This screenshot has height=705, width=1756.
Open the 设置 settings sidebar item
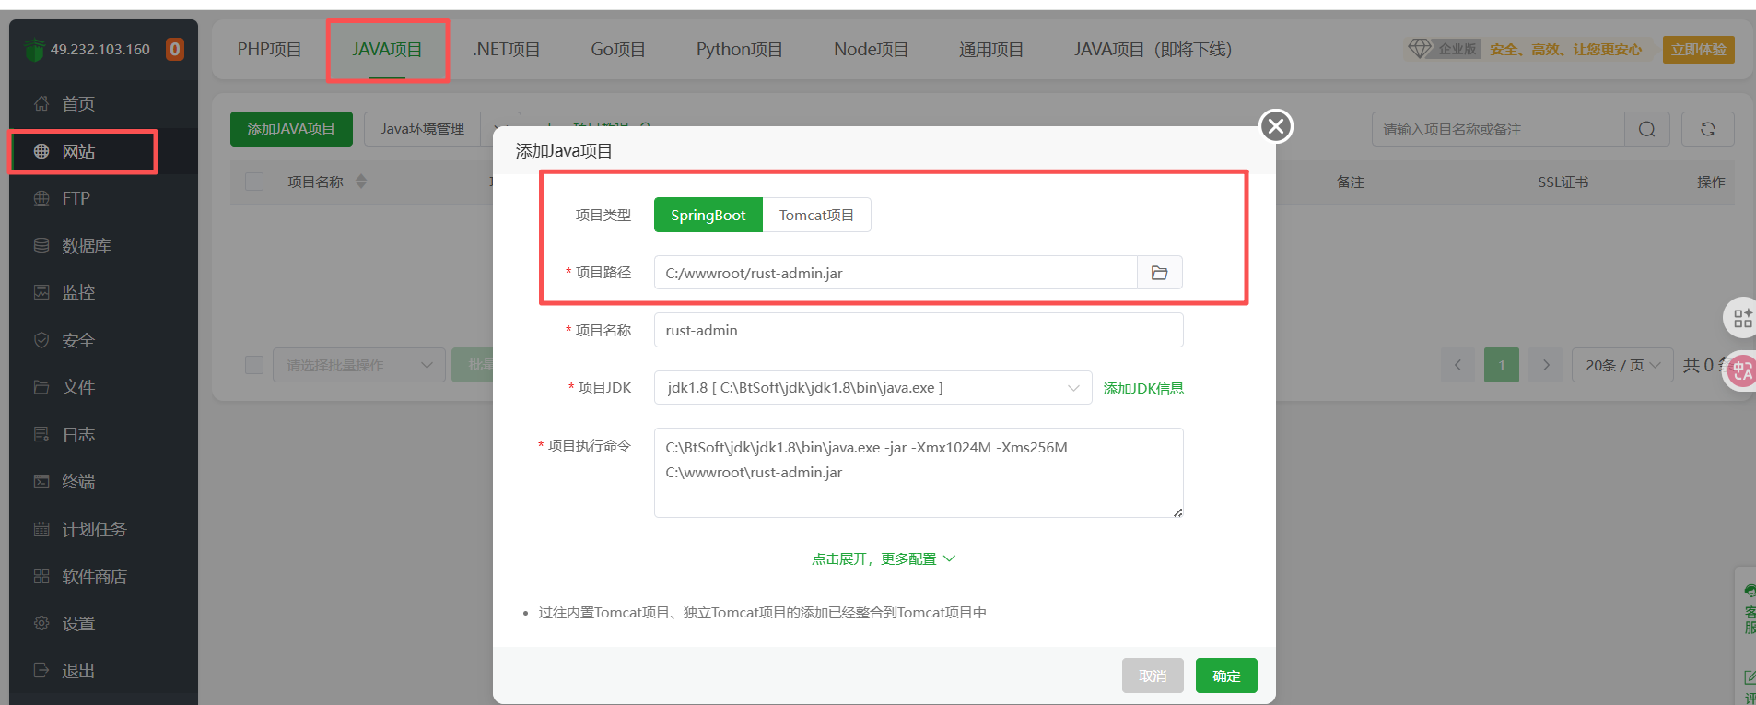point(78,624)
